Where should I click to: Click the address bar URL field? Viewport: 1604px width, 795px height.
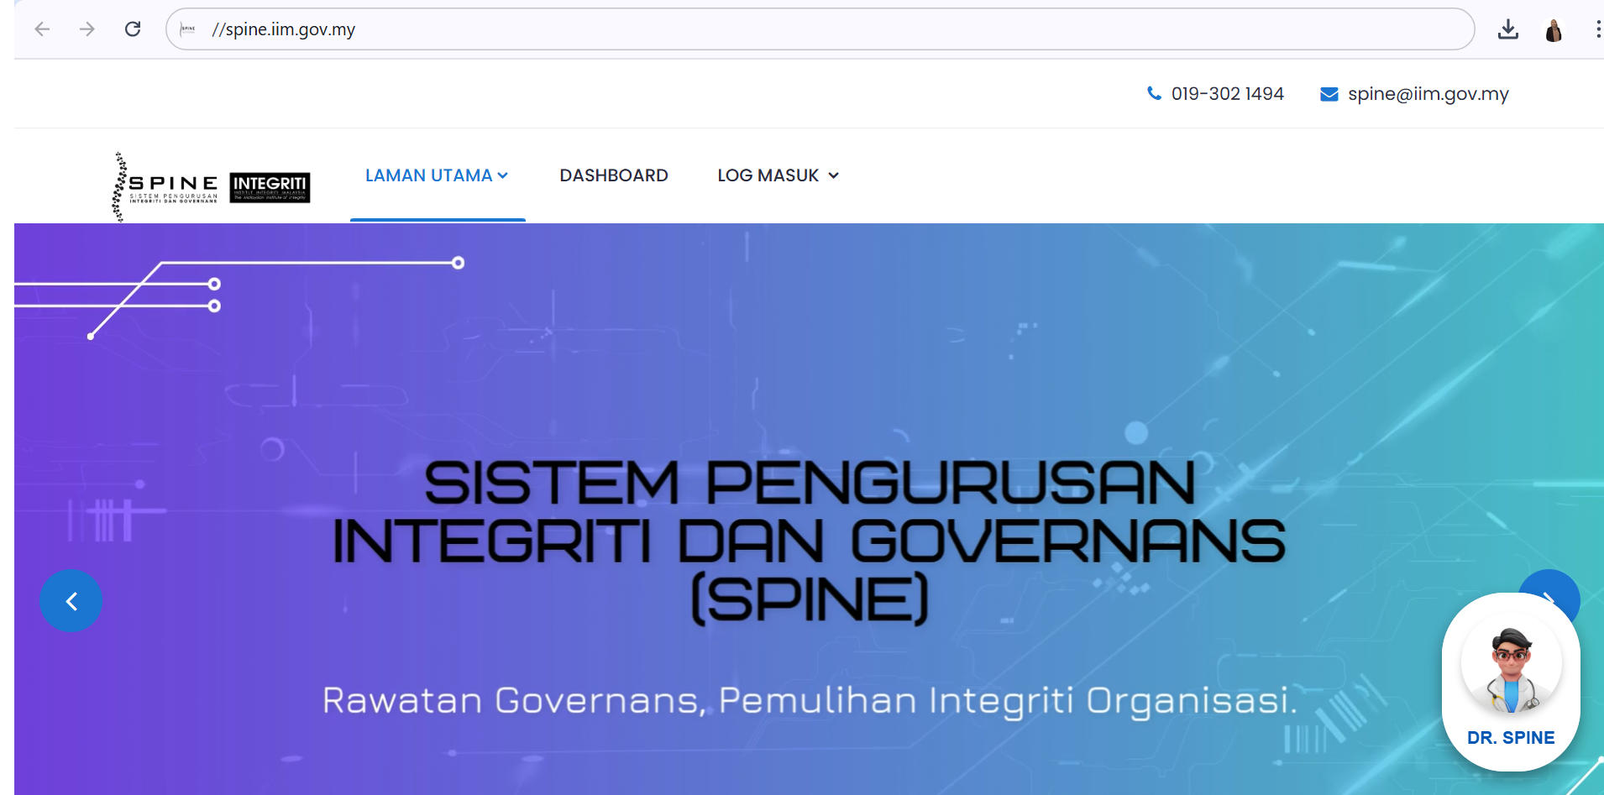click(x=756, y=29)
